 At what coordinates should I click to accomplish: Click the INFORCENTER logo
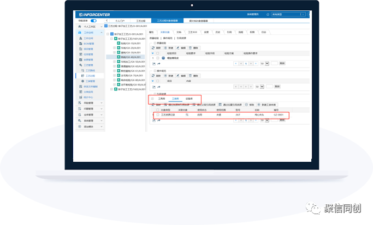(x=94, y=15)
